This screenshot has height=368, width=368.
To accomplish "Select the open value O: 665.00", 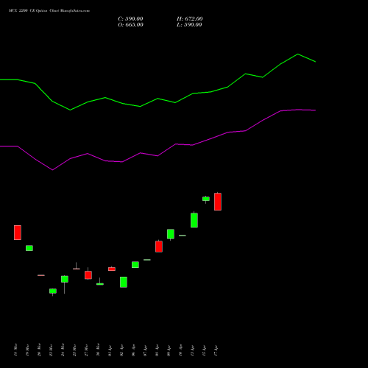I will tap(130, 25).
